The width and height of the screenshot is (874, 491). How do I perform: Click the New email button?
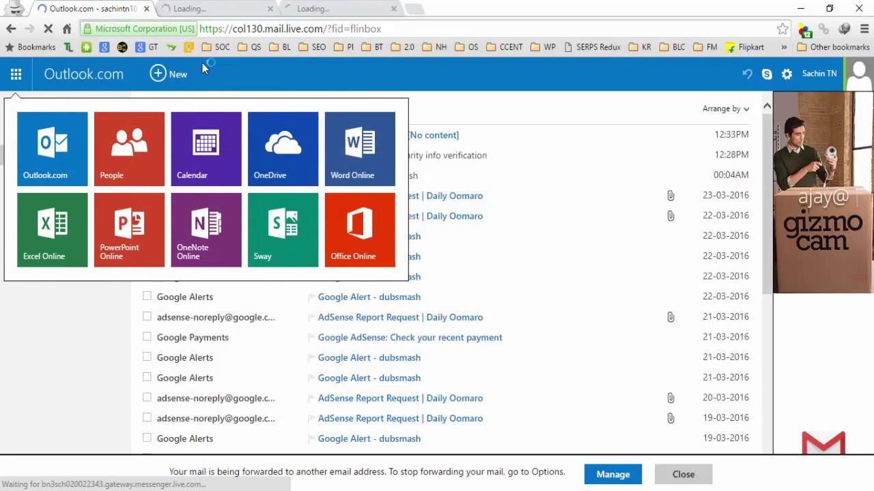169,74
